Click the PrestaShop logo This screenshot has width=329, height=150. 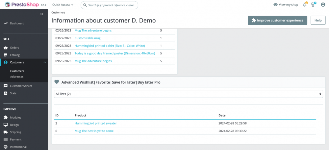pyautogui.click(x=21, y=5)
